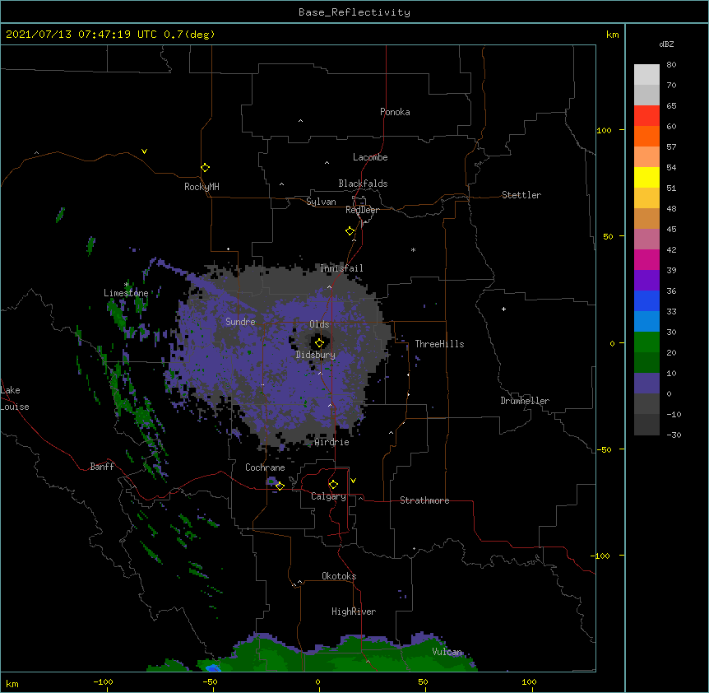
Task: Click the Lacombe city label
Action: click(x=370, y=157)
